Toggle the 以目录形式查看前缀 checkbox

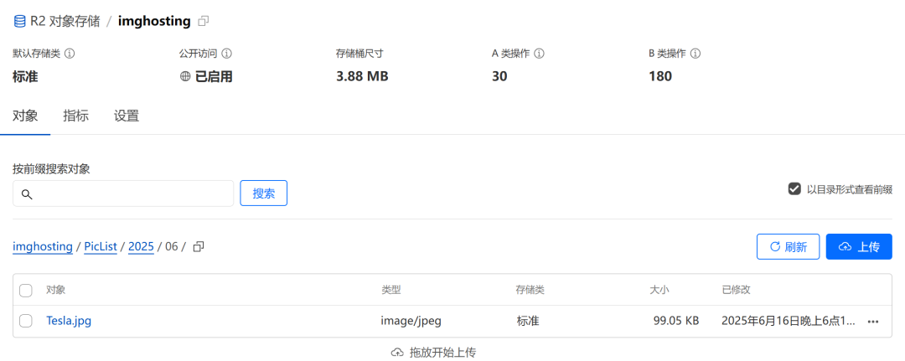click(794, 189)
